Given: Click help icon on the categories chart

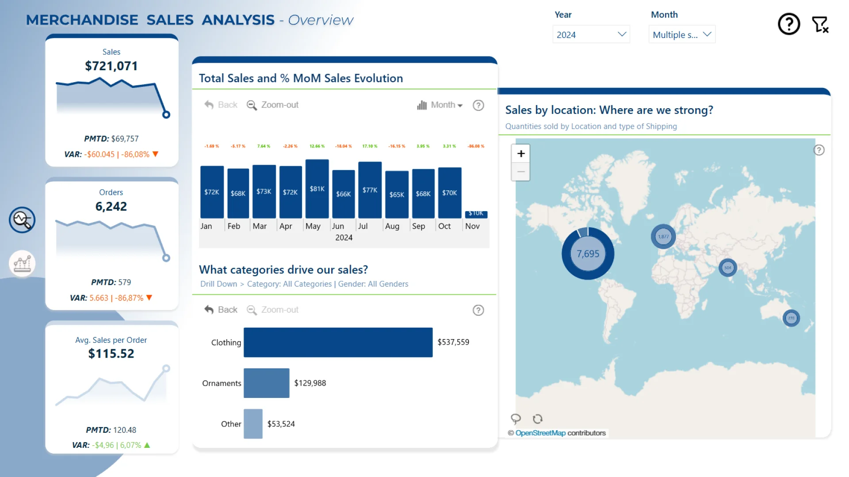Looking at the screenshot, I should [x=478, y=310].
